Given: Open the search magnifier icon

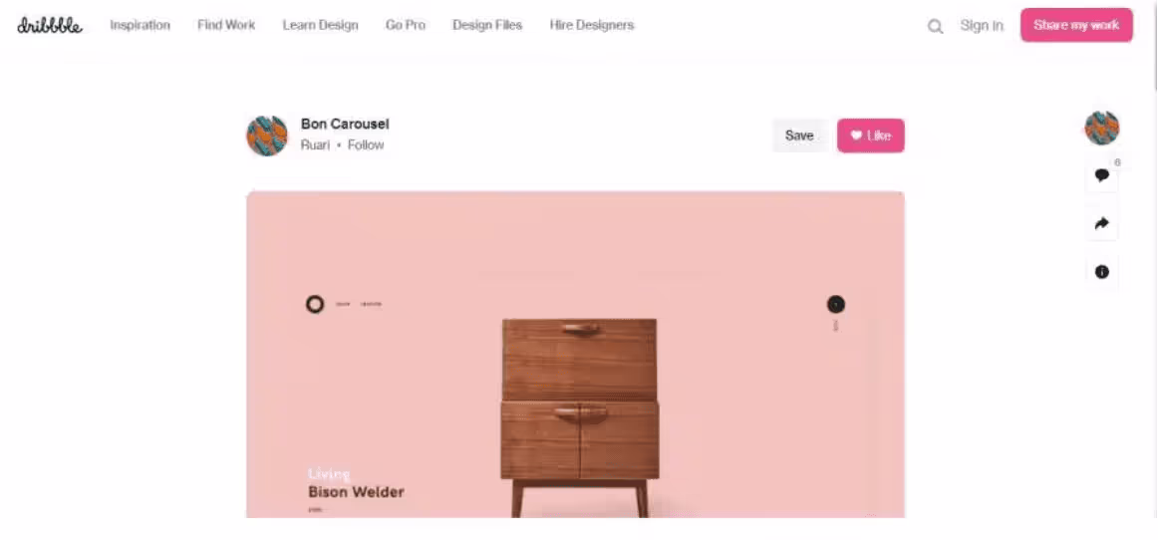Looking at the screenshot, I should 935,27.
